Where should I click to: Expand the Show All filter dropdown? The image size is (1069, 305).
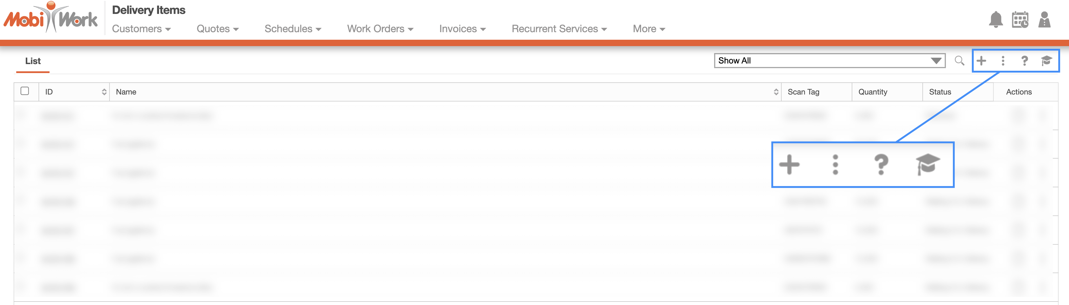829,61
